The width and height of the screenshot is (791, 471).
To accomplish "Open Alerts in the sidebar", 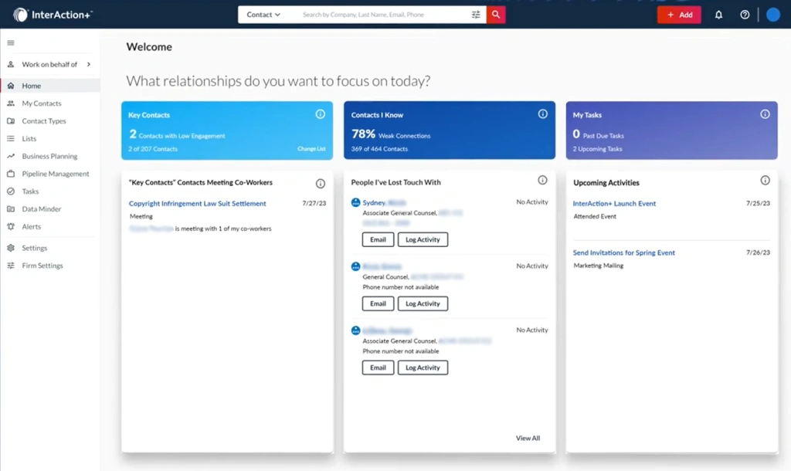I will [x=31, y=226].
